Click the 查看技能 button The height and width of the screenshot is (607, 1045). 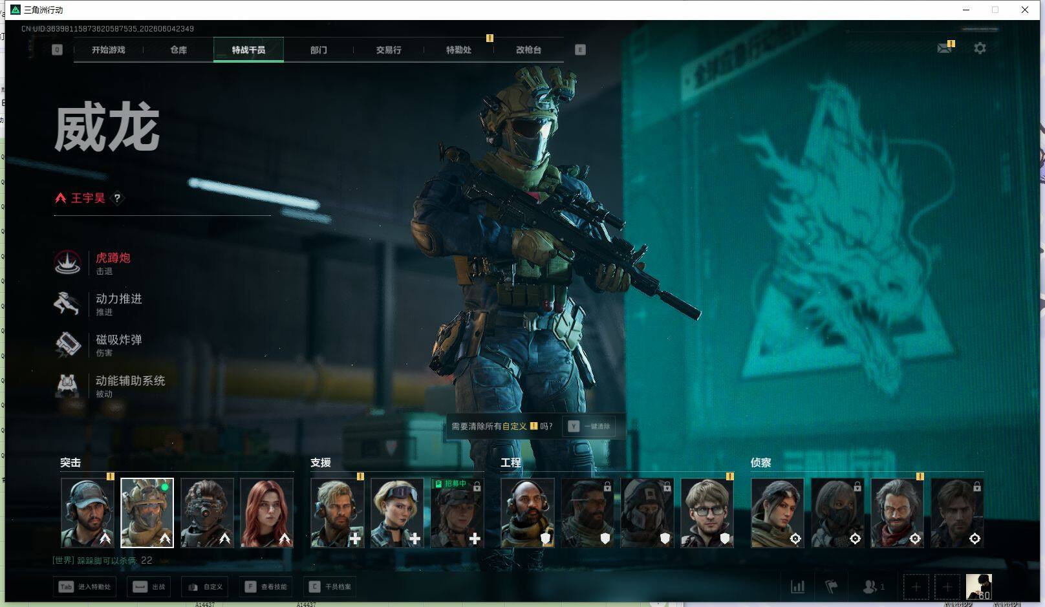click(x=266, y=587)
